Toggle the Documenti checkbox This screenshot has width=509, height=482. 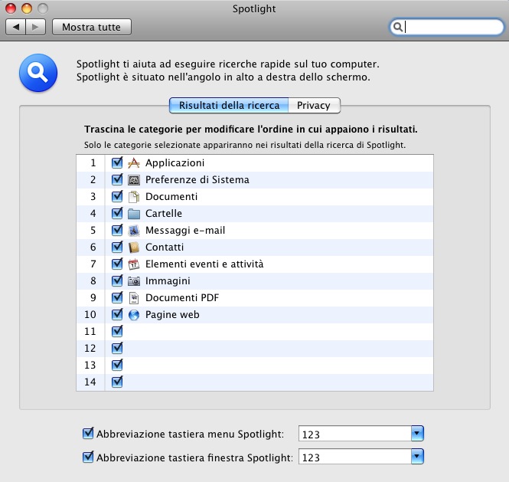coord(117,196)
